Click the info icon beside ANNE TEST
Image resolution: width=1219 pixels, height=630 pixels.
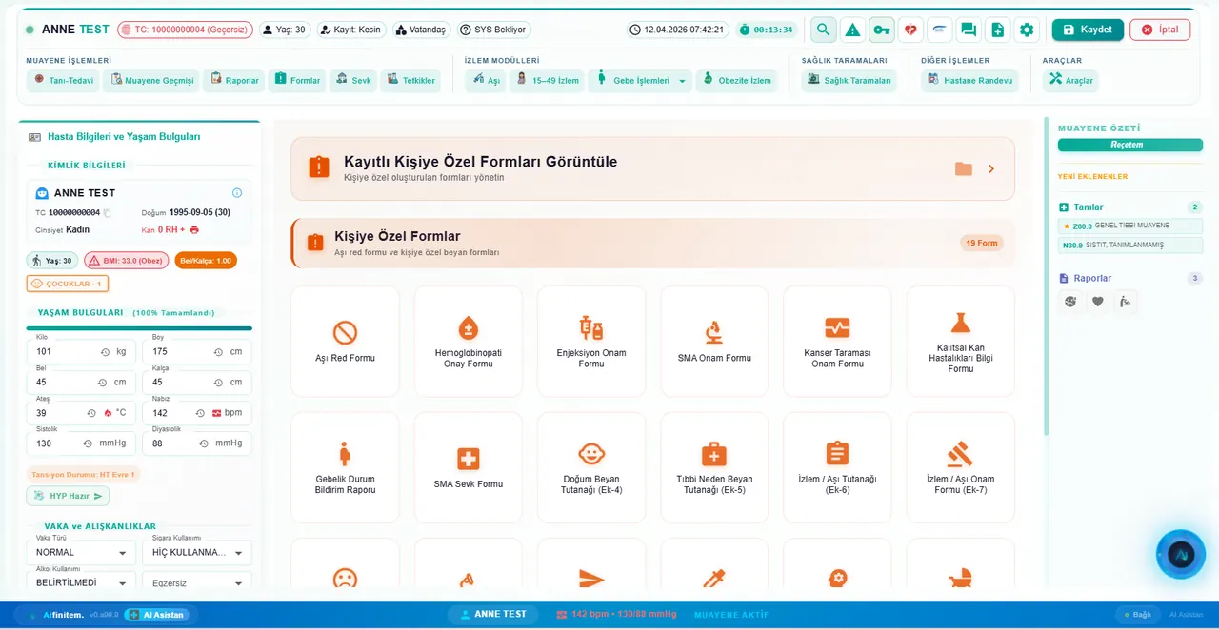237,192
